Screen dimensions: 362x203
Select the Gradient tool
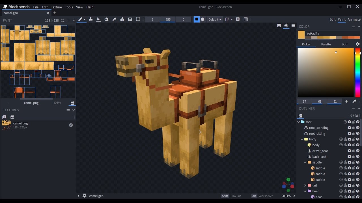coord(130,19)
